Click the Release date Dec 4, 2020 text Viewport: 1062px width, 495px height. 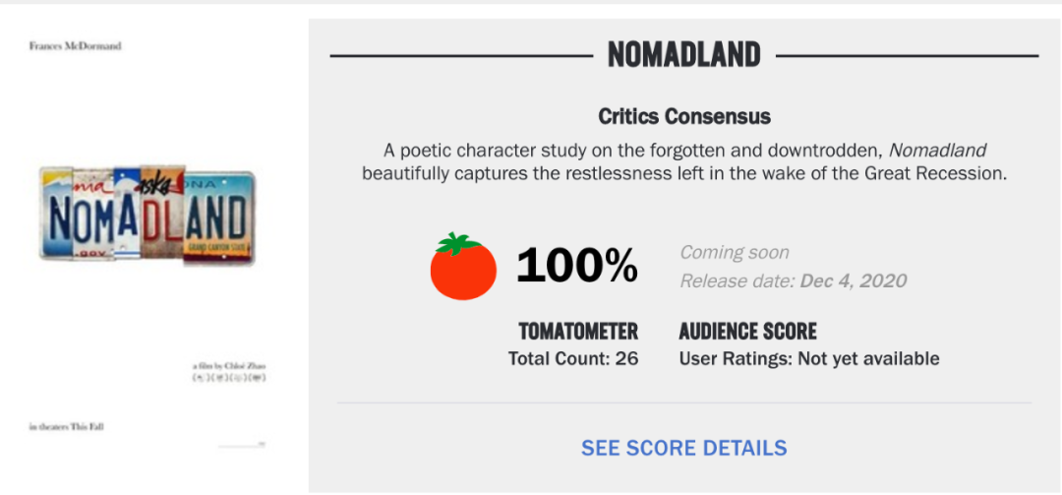[794, 280]
